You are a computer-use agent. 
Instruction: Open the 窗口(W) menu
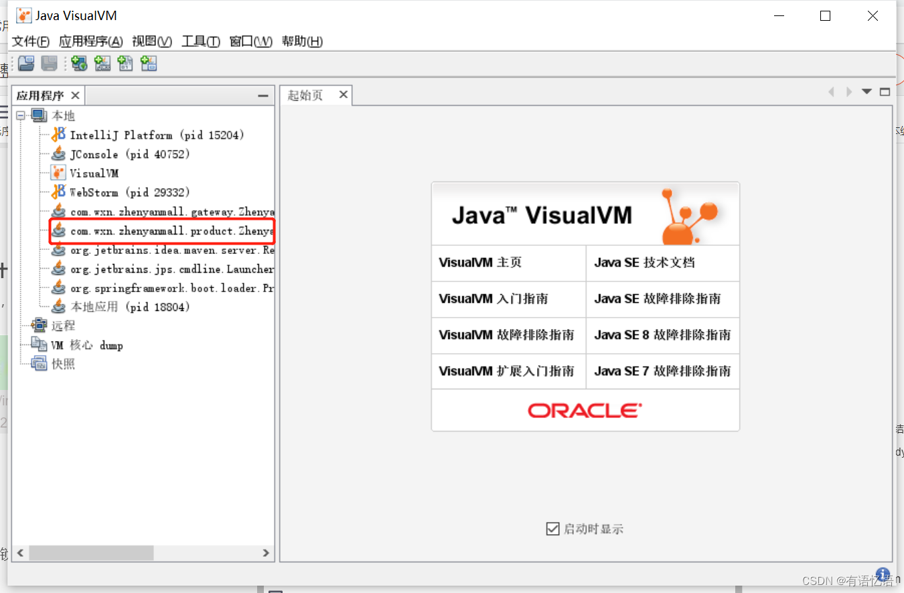pyautogui.click(x=251, y=42)
